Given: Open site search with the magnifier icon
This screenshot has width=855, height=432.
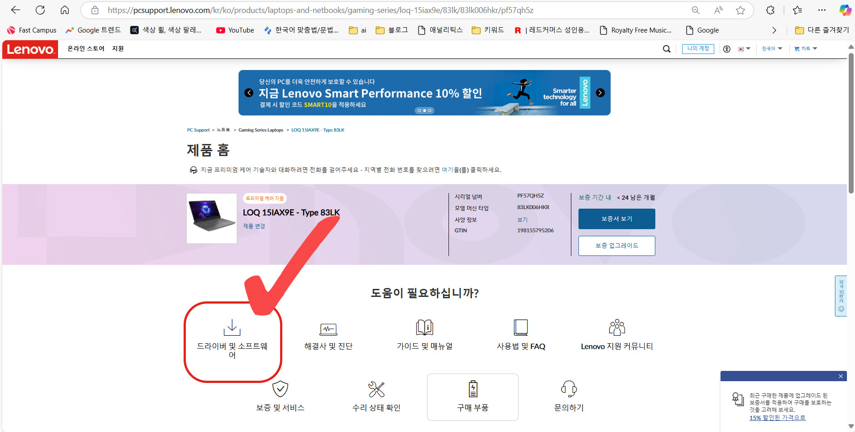Looking at the screenshot, I should [666, 49].
